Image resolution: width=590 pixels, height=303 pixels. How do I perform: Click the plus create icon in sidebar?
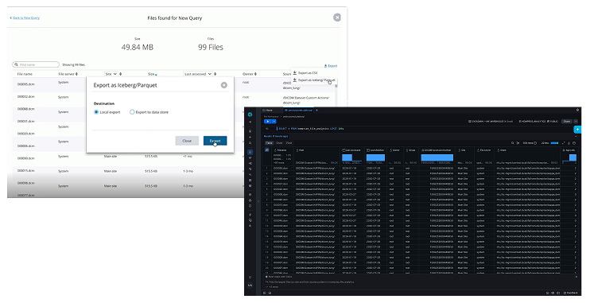coord(250,137)
